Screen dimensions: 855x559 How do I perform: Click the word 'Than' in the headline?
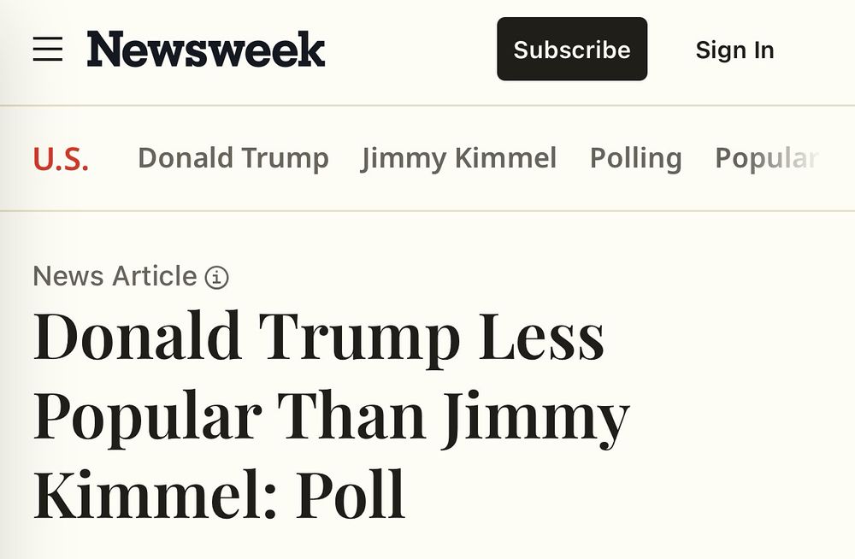351,416
